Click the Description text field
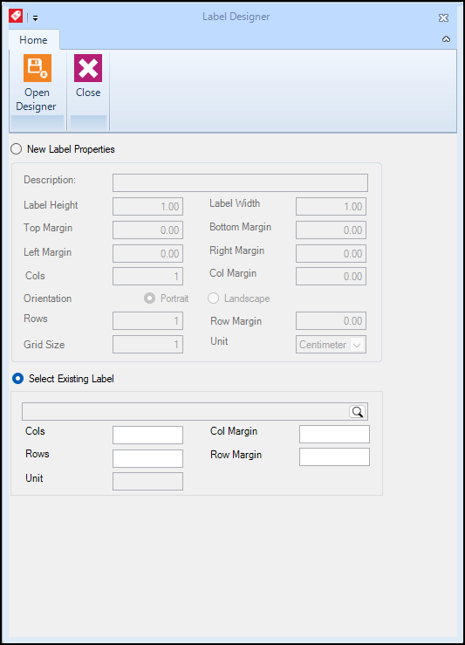This screenshot has height=645, width=465. tap(240, 182)
